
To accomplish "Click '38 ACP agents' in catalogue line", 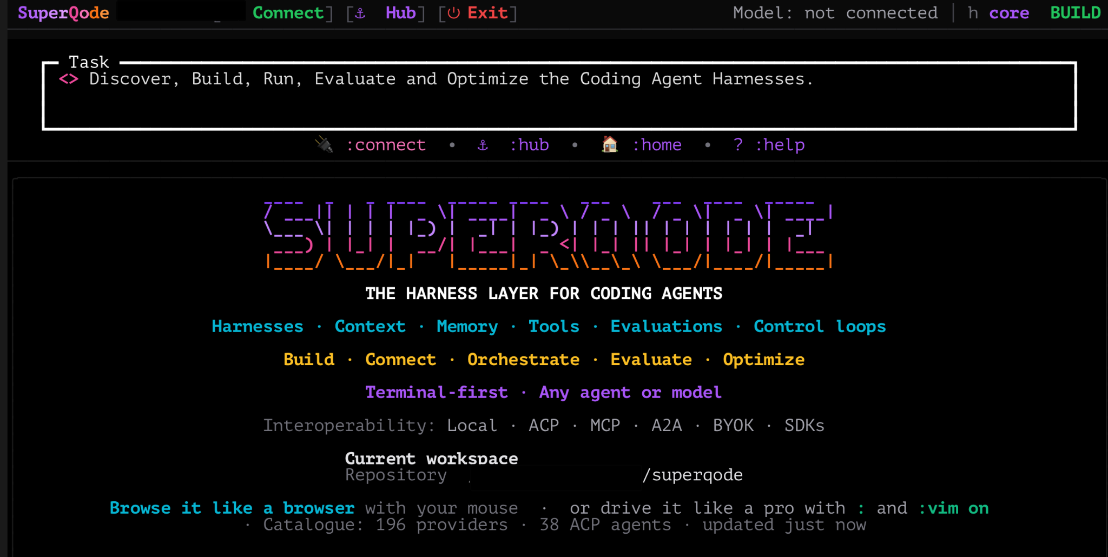I will (605, 525).
